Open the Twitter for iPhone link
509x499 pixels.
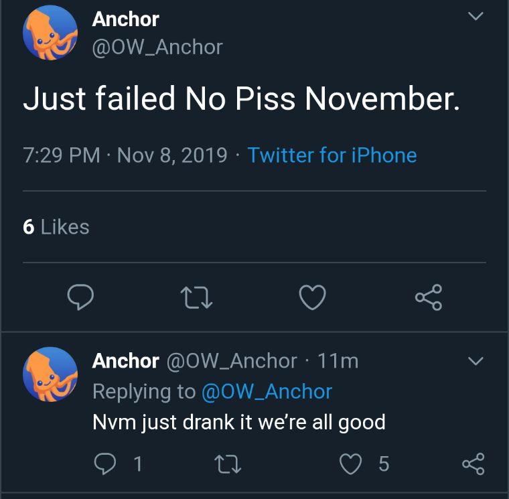coord(332,155)
